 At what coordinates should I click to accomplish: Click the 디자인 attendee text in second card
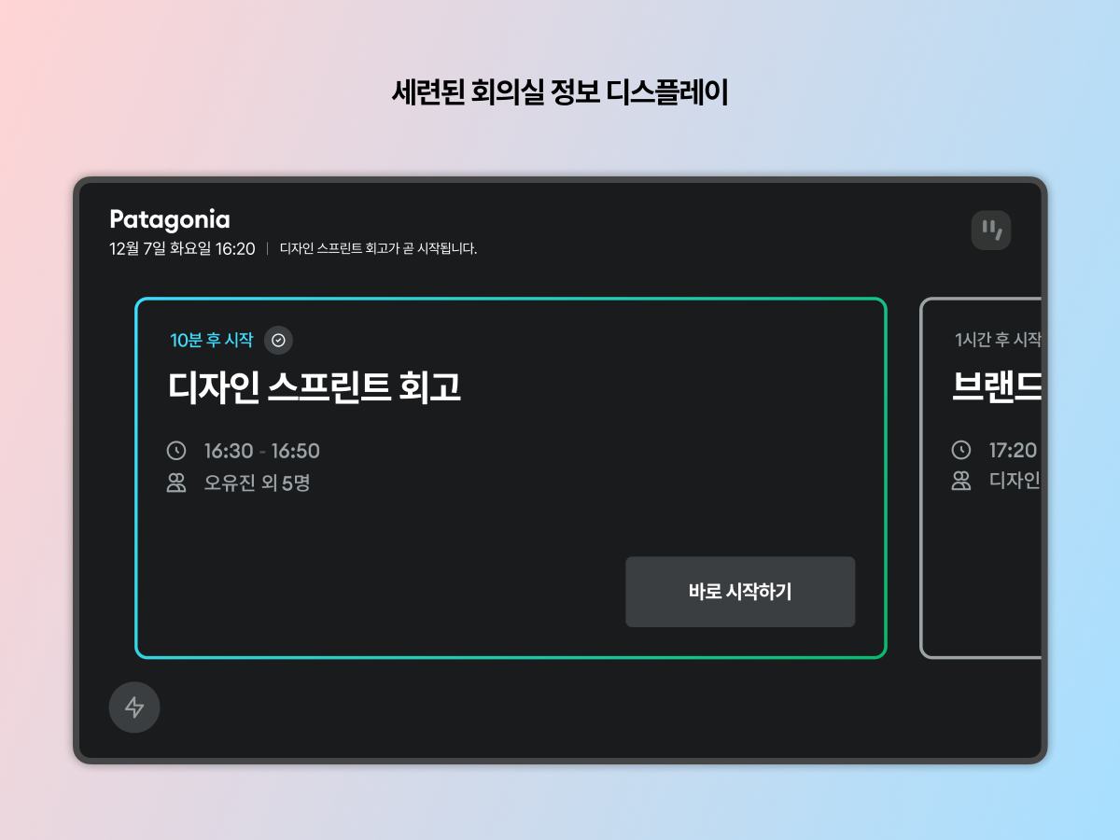[1015, 482]
